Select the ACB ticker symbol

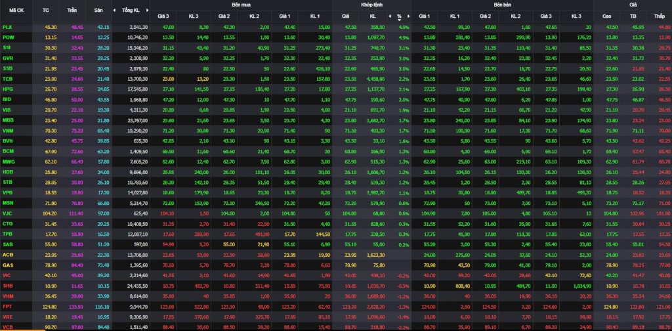coord(8,255)
